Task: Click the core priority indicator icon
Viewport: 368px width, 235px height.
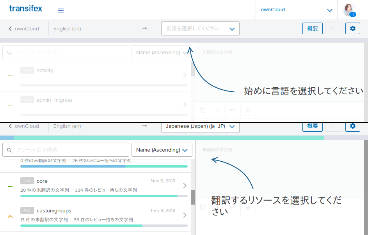Action: coord(10,187)
